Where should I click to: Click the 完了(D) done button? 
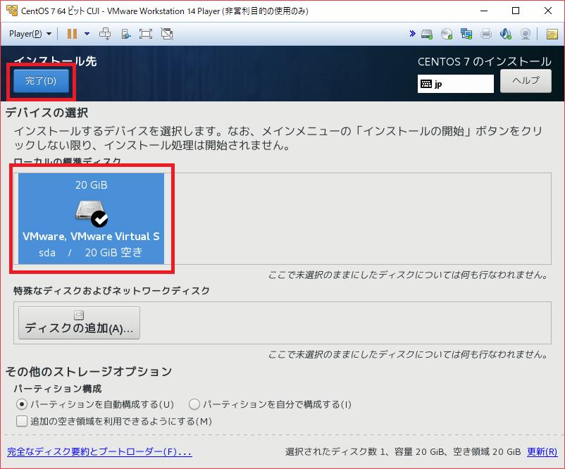point(41,81)
